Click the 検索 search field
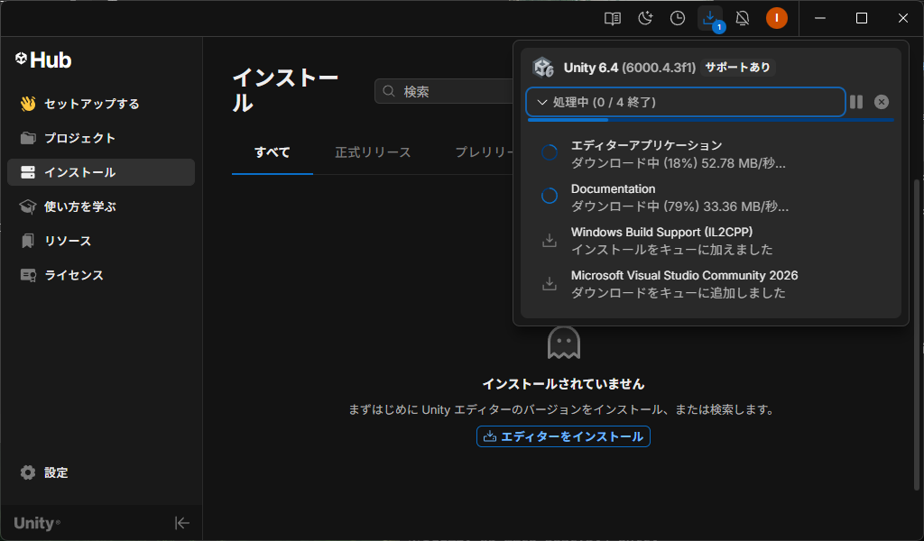 point(447,91)
